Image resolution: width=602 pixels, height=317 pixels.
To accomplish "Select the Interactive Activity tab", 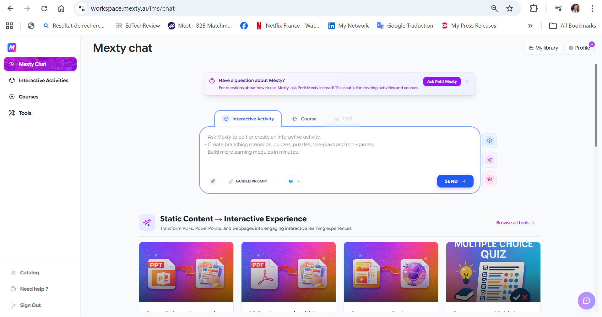I will point(248,119).
